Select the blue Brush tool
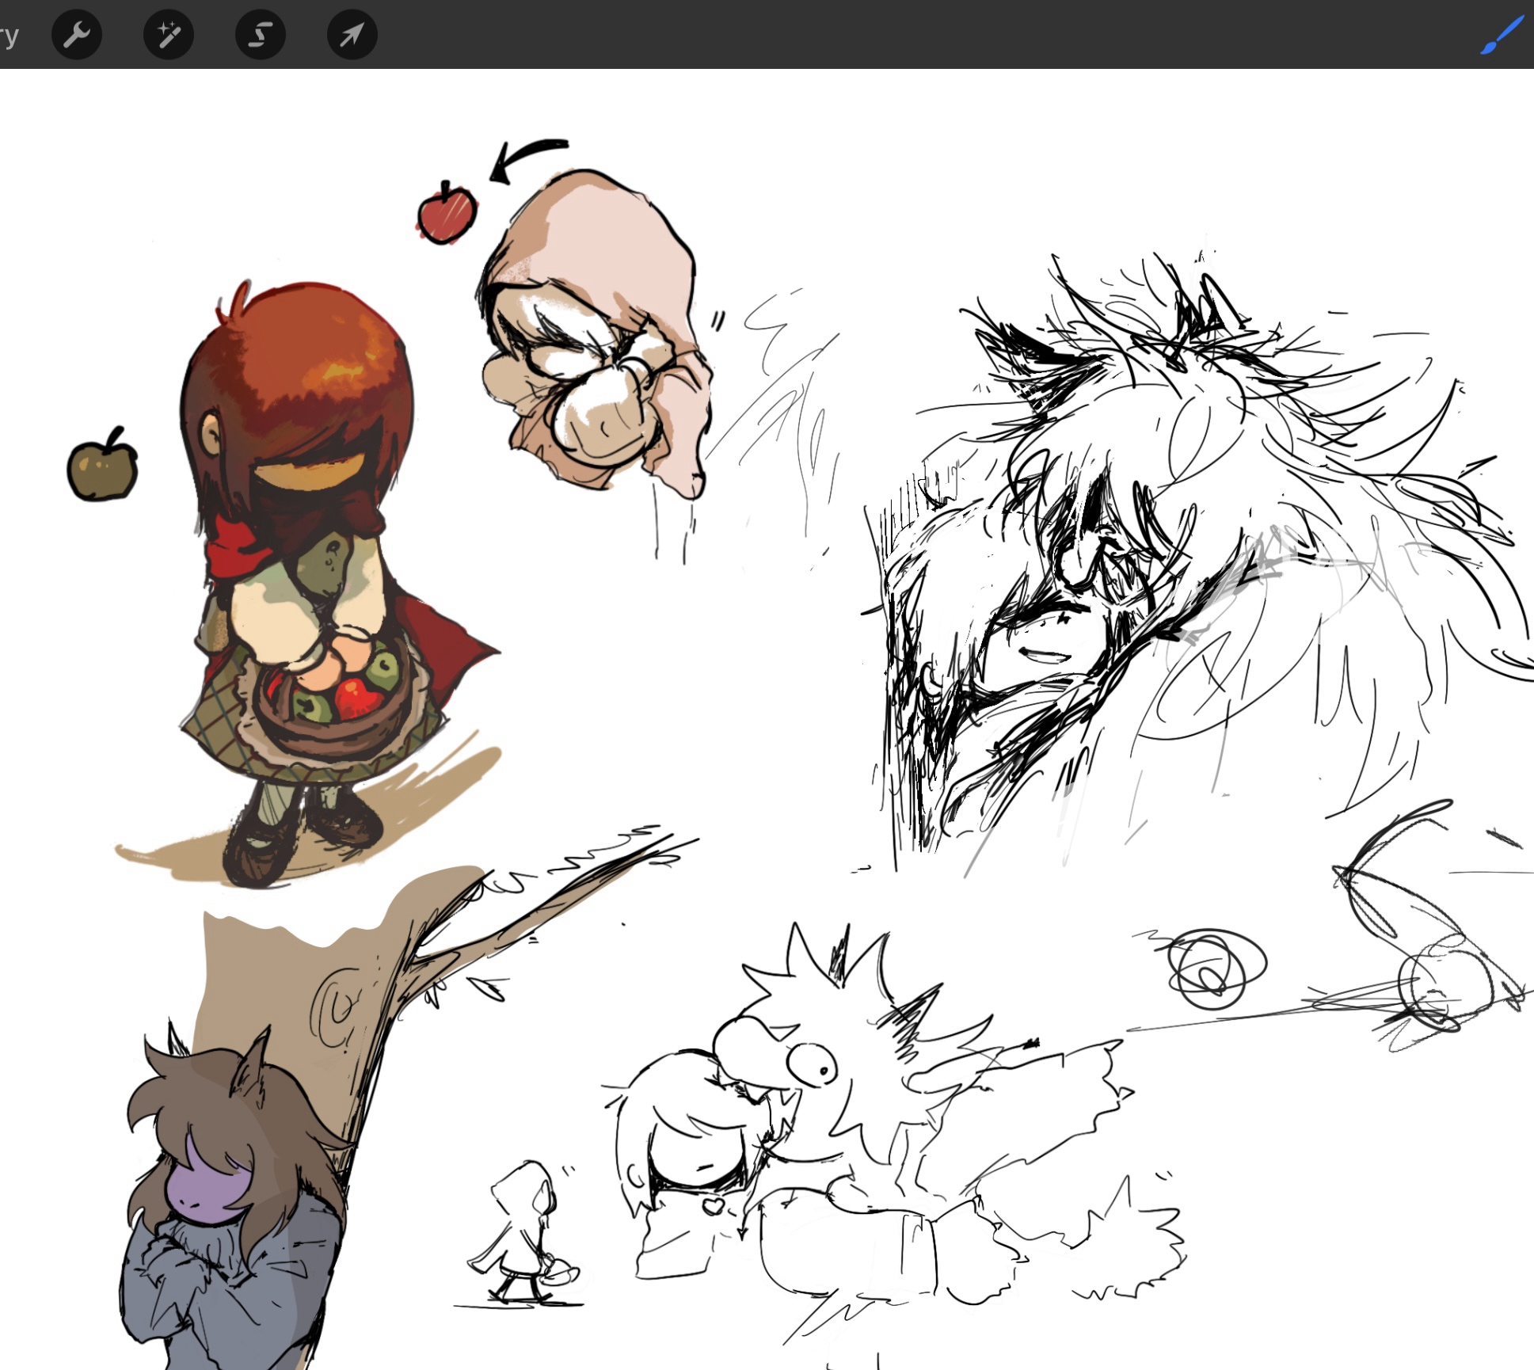Screen dimensions: 1534x1370 click(x=1501, y=35)
